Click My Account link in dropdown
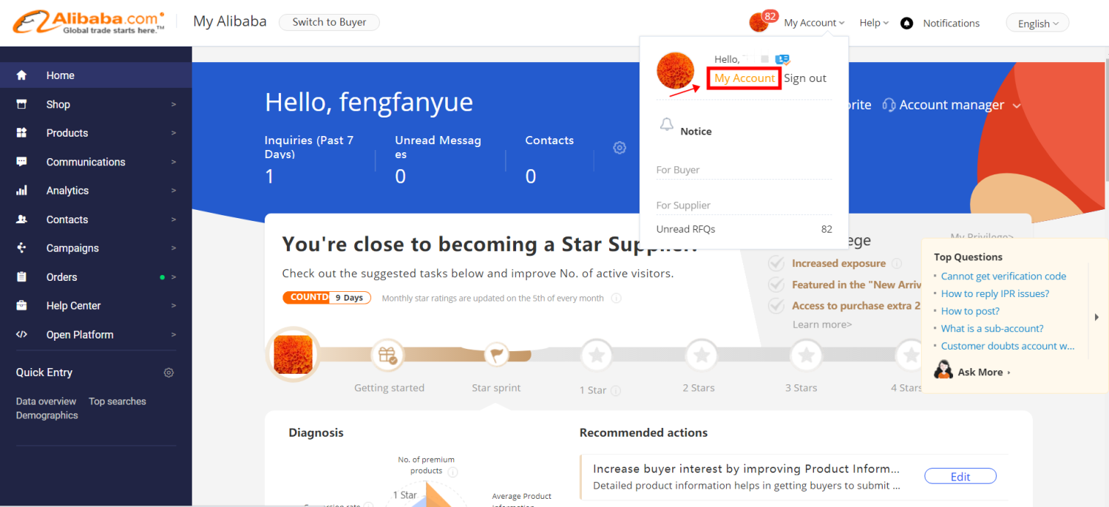Screen dimensions: 1109x507 pyautogui.click(x=745, y=78)
